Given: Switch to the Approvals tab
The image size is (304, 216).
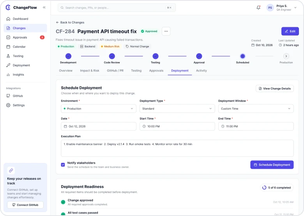Looking at the screenshot, I should [156, 71].
